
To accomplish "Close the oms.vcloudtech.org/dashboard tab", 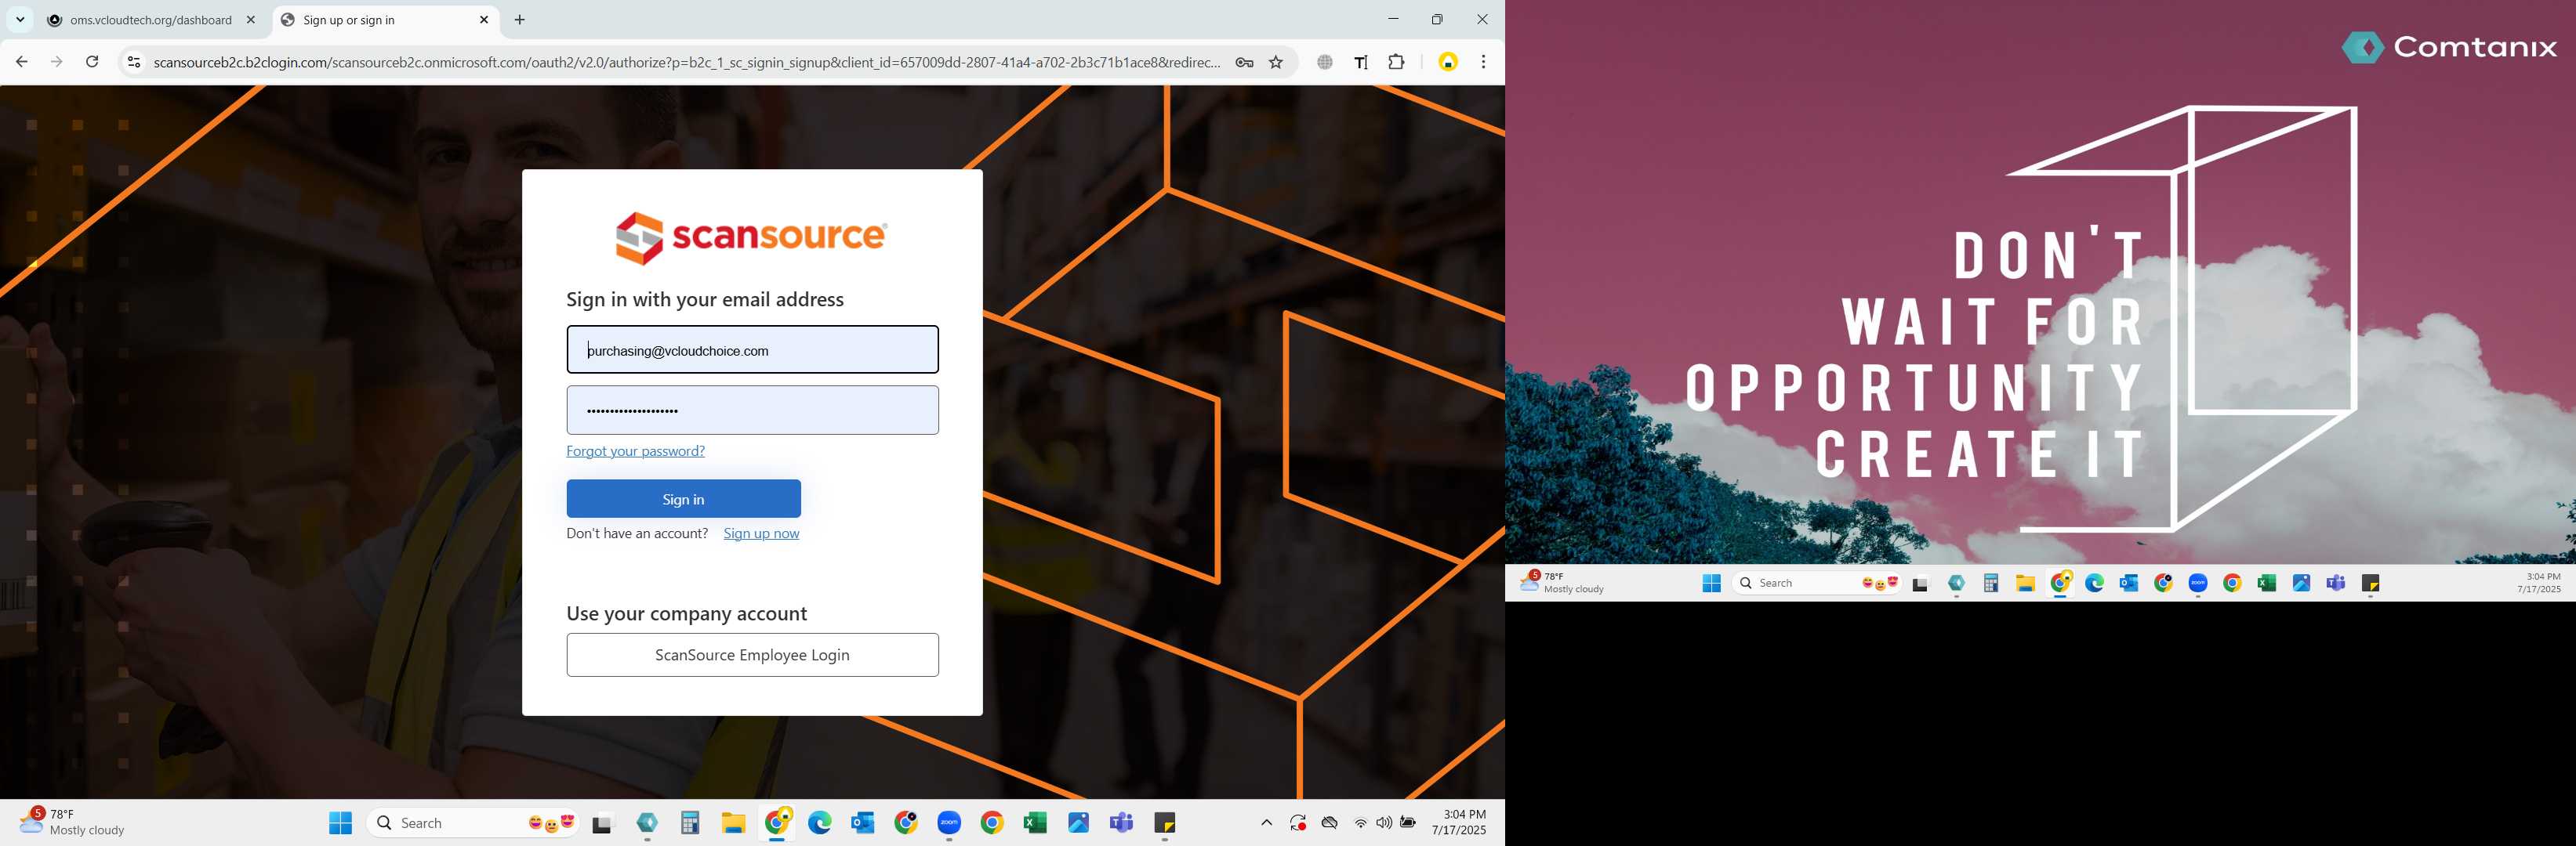I will click(251, 20).
